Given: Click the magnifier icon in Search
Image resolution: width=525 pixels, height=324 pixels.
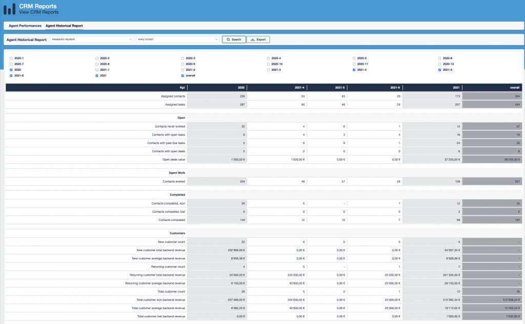Looking at the screenshot, I should click(x=228, y=39).
